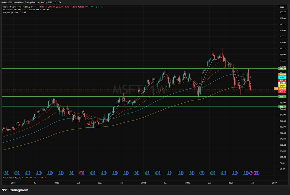Click the leftmost blue dividend D icon
This screenshot has width=290, height=195.
pyautogui.click(x=8, y=173)
